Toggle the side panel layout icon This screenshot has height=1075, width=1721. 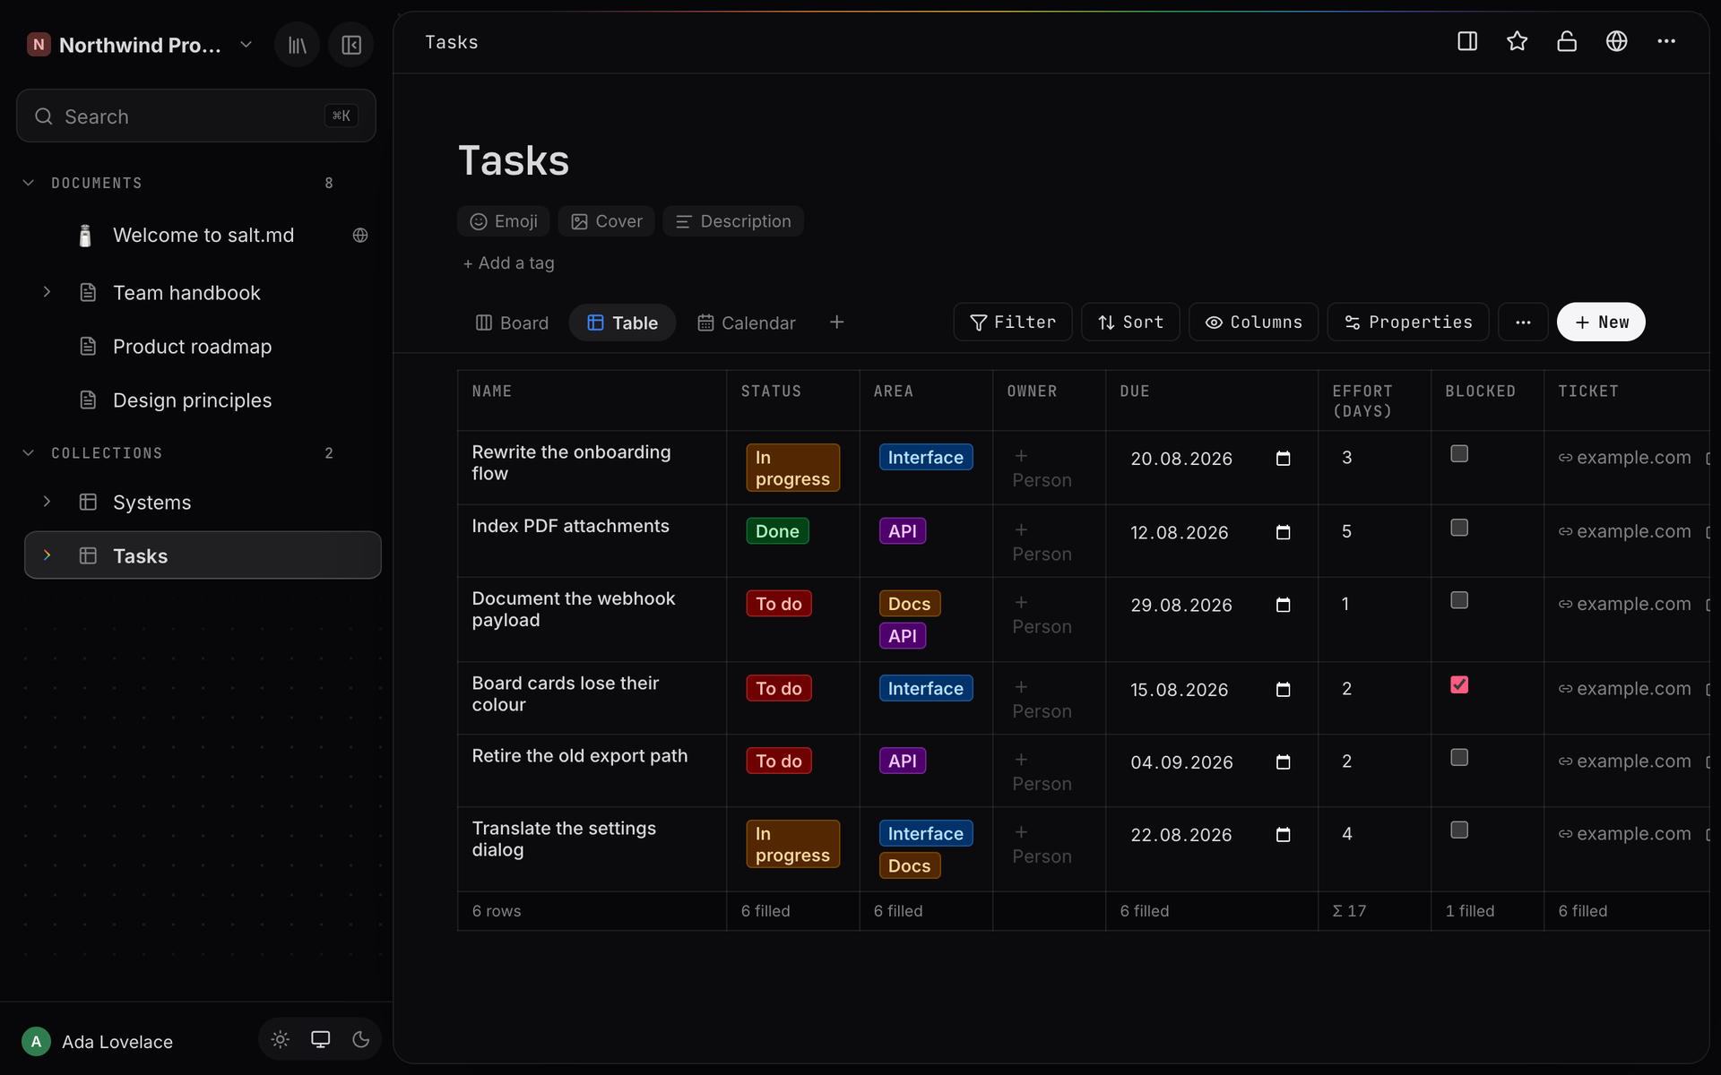[1467, 41]
